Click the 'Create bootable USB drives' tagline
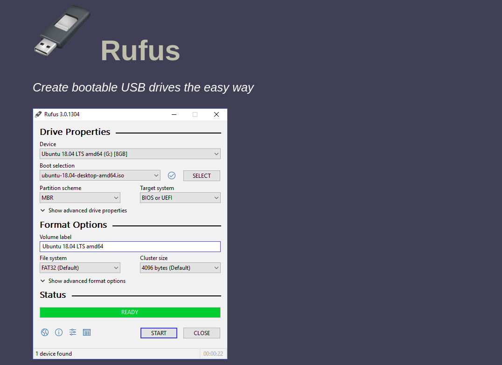Viewport: 502px width, 365px height. 143,87
